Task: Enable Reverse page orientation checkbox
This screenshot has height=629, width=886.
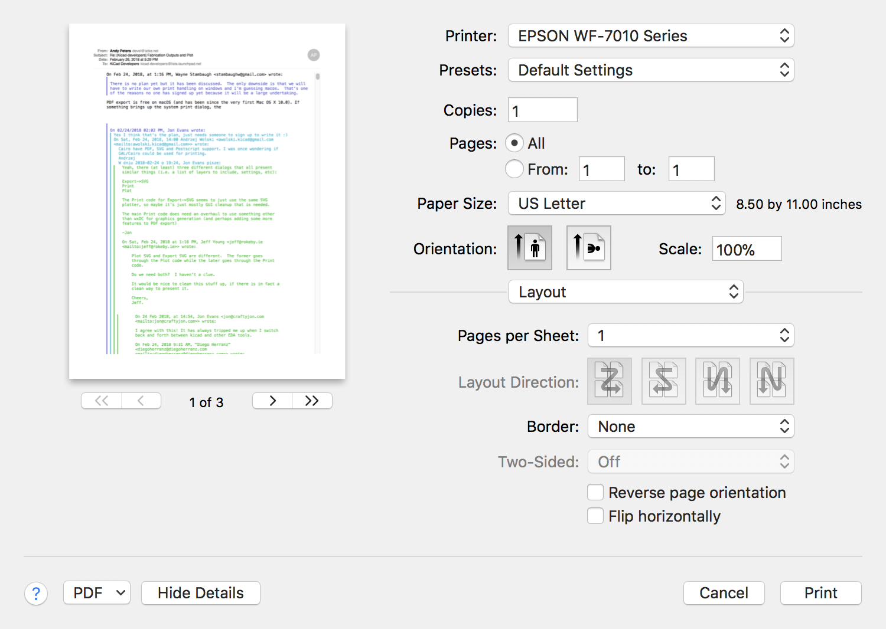Action: (x=595, y=493)
